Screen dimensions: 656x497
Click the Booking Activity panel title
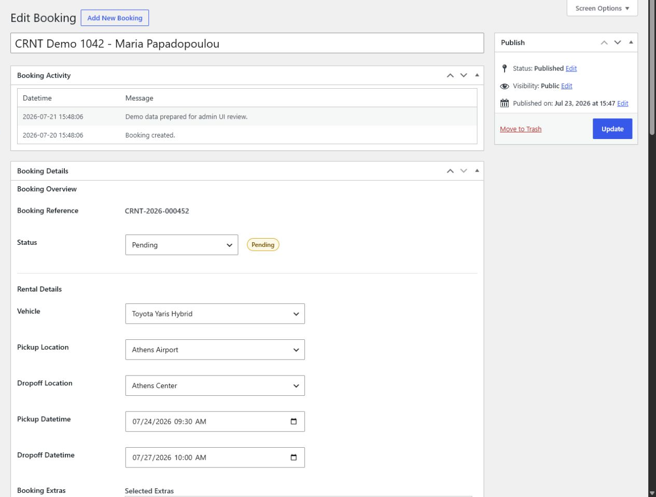coord(44,75)
